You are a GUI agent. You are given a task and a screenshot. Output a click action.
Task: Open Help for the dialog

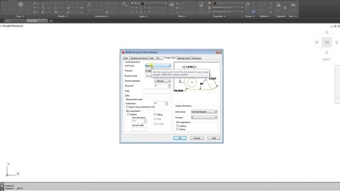(x=214, y=138)
